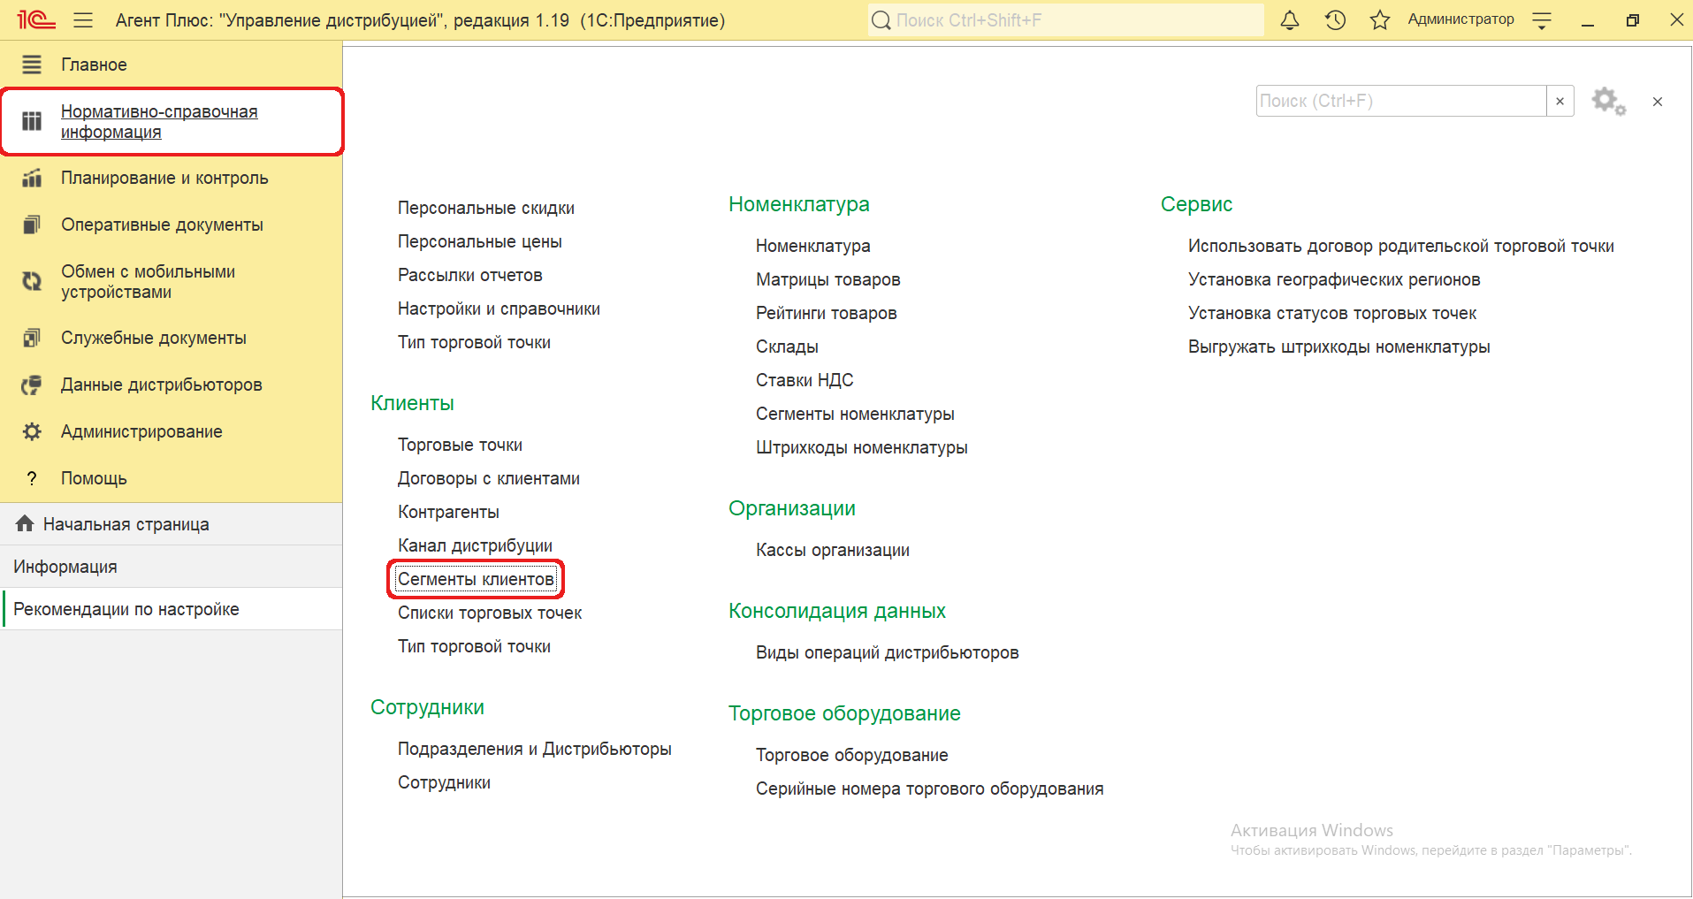Viewport: 1693px width, 899px height.
Task: Switch to the Информация tab
Action: tap(171, 567)
